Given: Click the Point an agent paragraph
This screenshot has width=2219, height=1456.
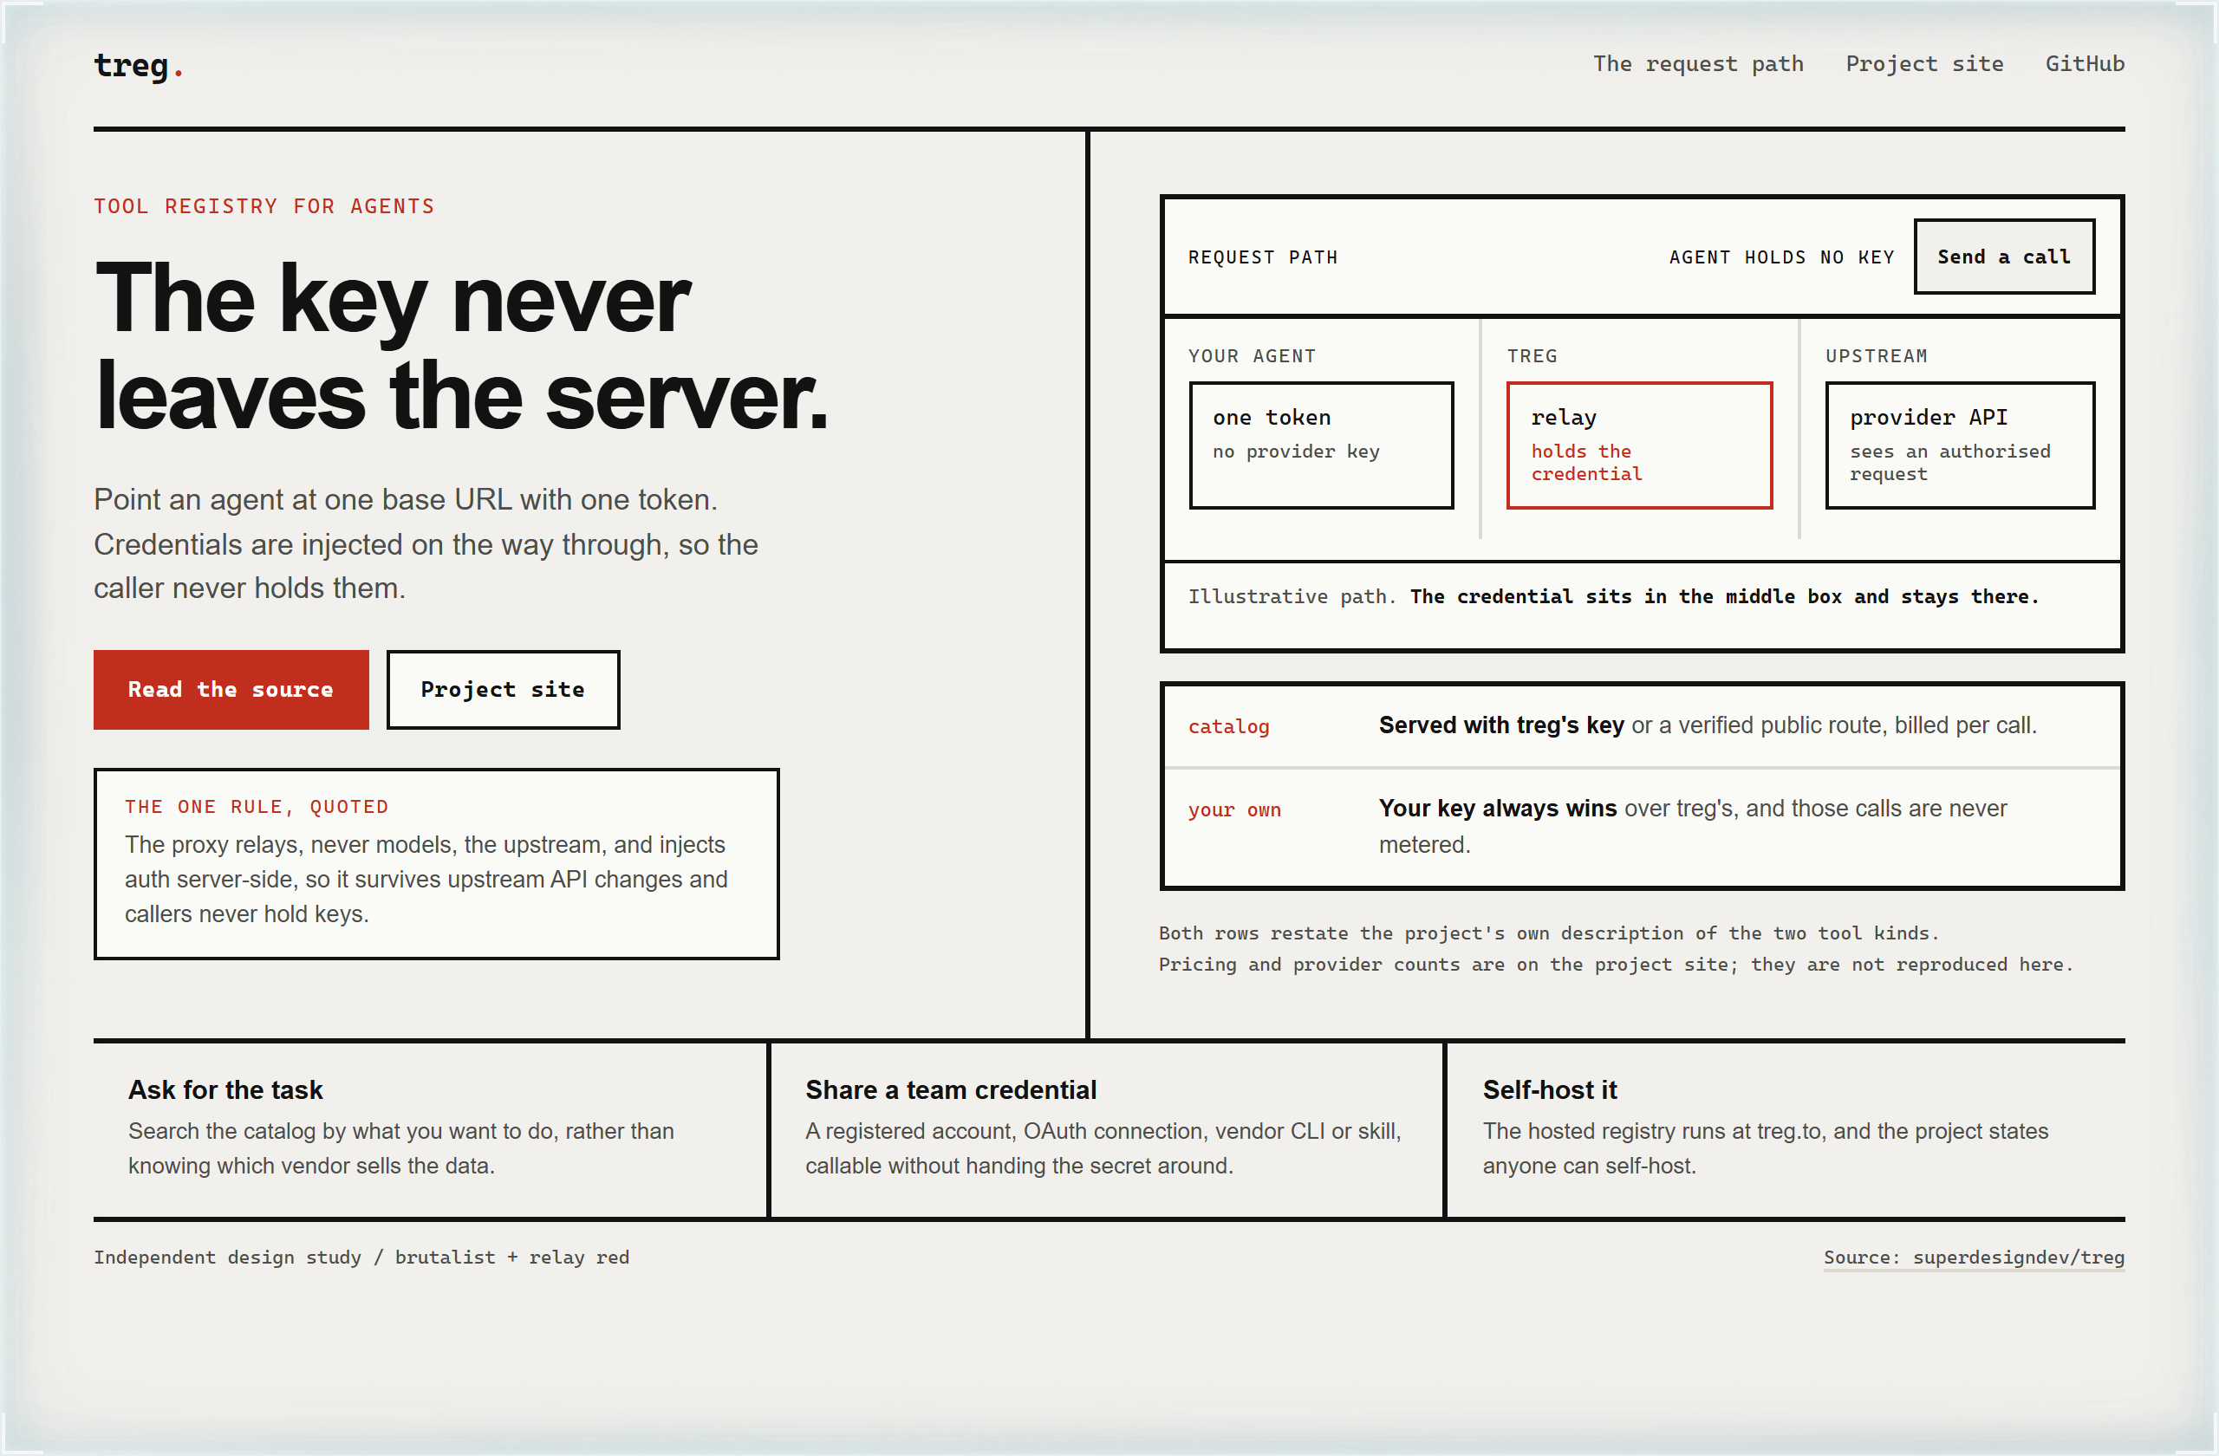Looking at the screenshot, I should (426, 544).
